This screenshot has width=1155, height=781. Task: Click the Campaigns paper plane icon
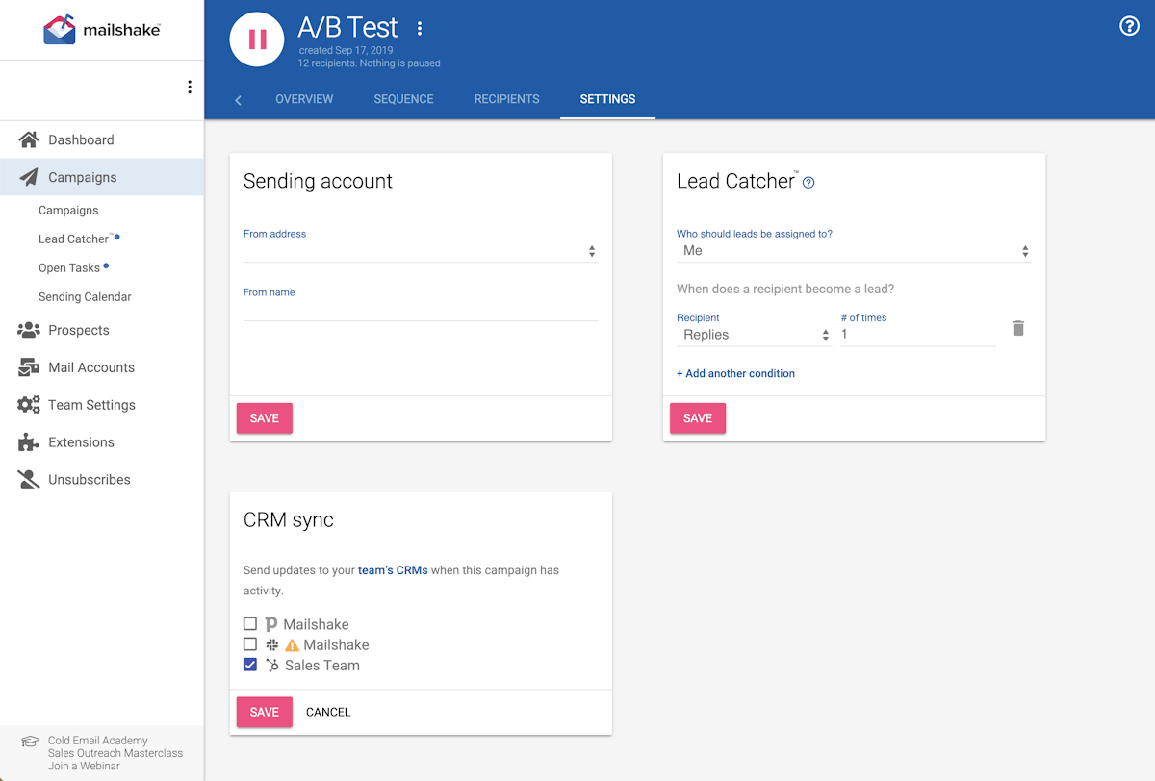[x=29, y=177]
